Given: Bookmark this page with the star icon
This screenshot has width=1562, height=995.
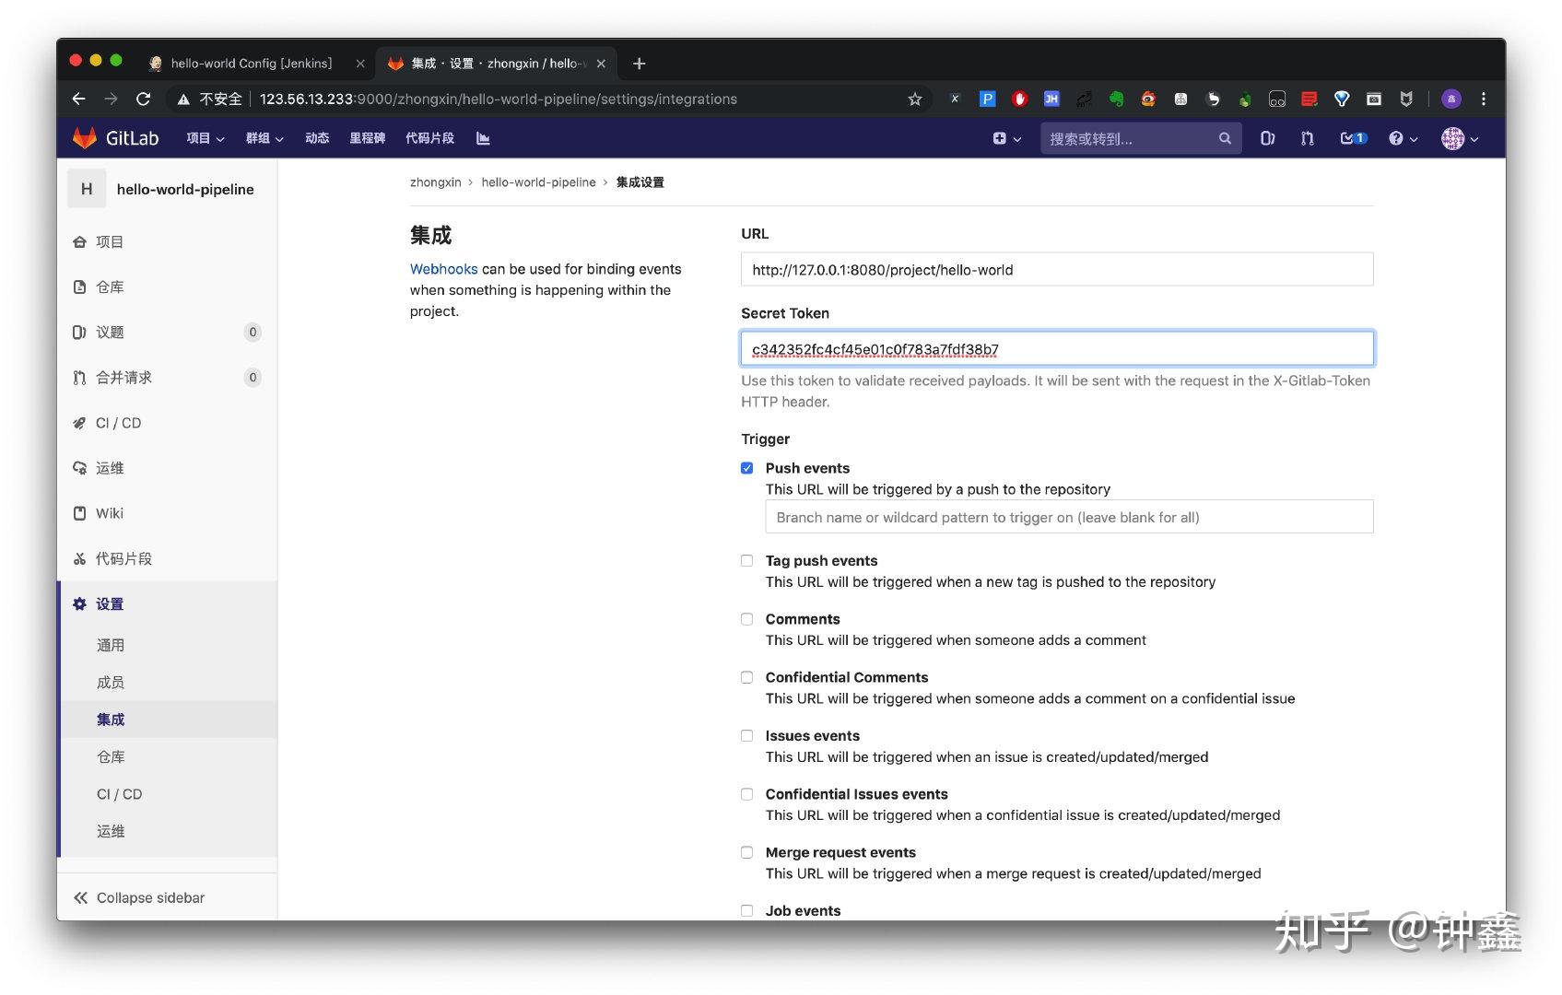Looking at the screenshot, I should tap(915, 99).
